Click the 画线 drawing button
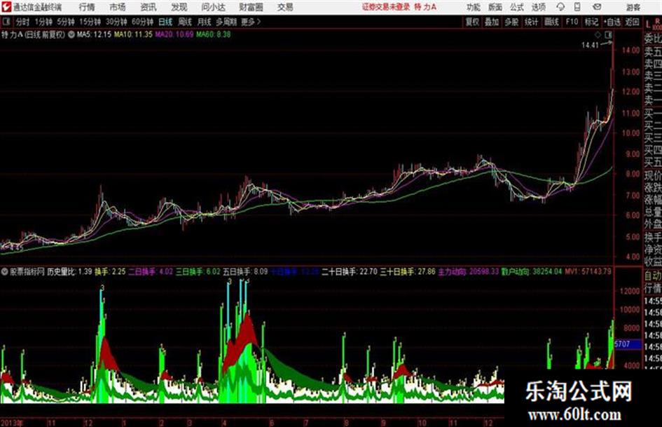This screenshot has width=662, height=427. click(552, 22)
